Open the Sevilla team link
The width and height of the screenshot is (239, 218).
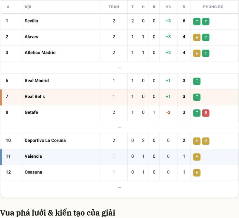pyautogui.click(x=31, y=21)
